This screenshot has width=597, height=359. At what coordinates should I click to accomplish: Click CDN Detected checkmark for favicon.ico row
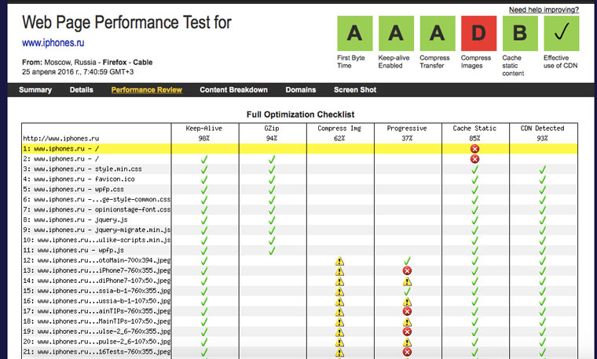coord(542,179)
